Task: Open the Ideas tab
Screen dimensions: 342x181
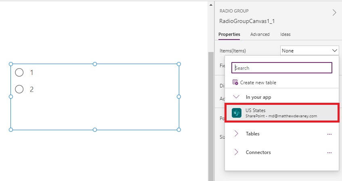Action: [285, 34]
